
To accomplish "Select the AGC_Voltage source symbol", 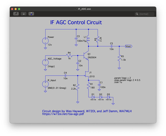I will click(45, 62).
